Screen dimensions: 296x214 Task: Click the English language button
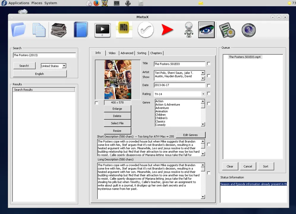(x=40, y=74)
